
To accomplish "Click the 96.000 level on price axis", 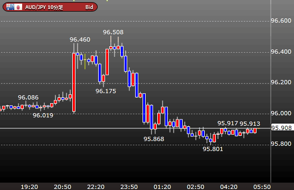I will [281, 113].
